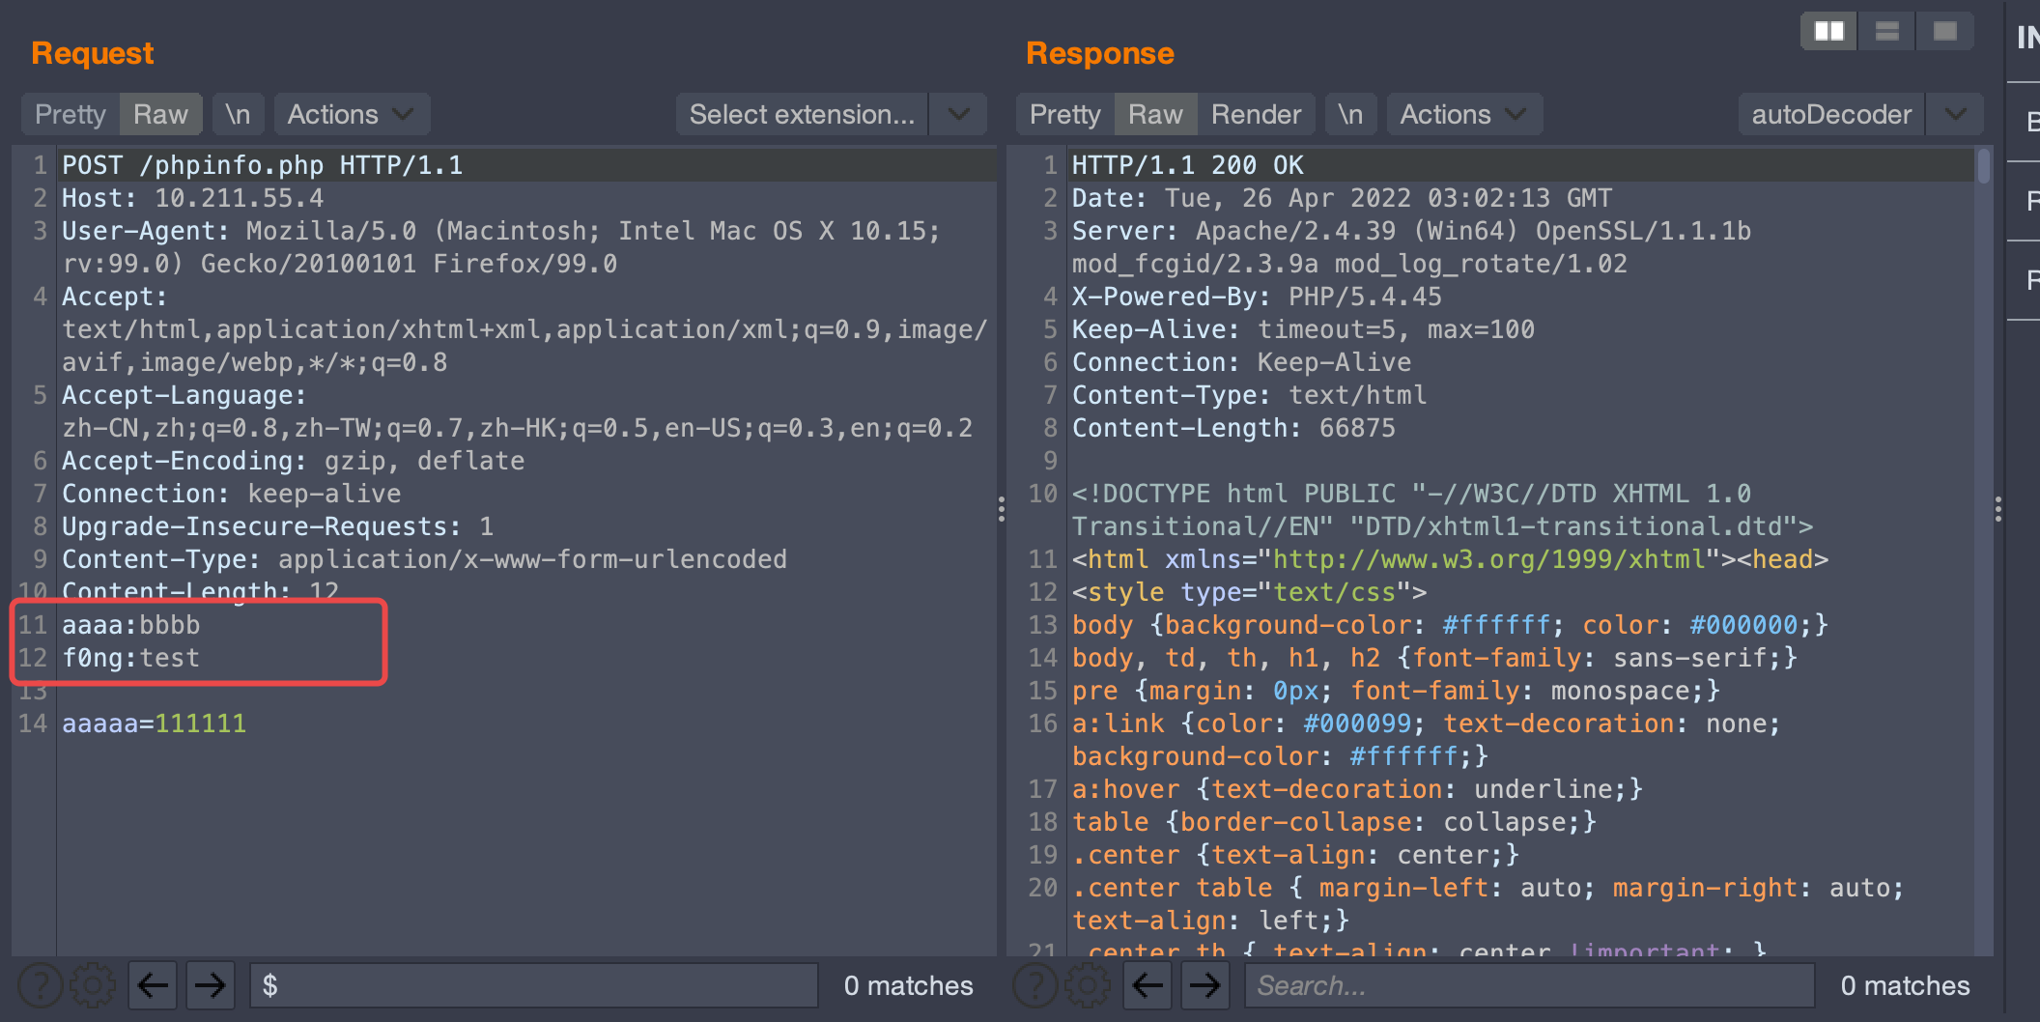Go to next match in response
This screenshot has width=2040, height=1022.
pos(1204,985)
